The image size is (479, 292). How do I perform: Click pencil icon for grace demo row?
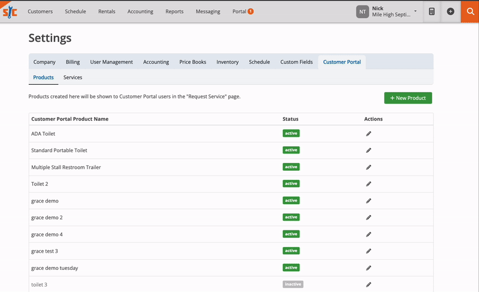point(369,201)
